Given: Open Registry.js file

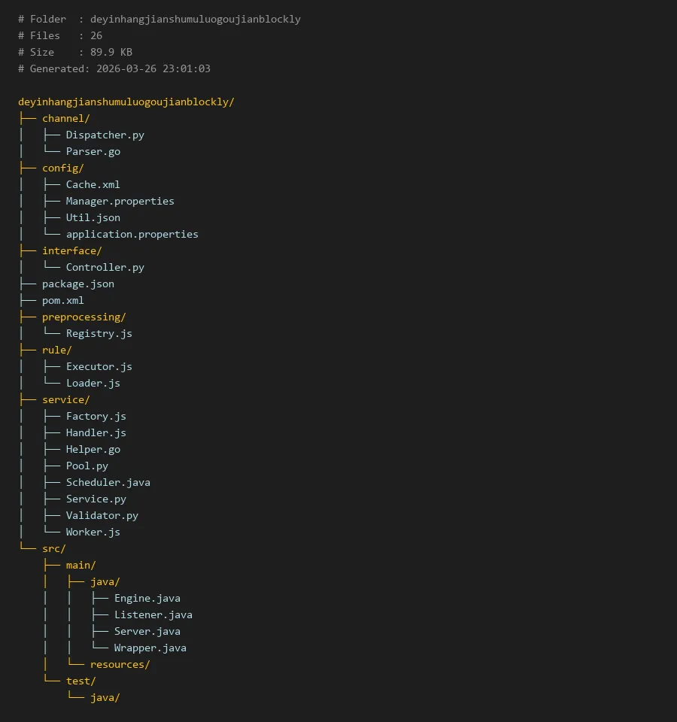Looking at the screenshot, I should click(99, 333).
